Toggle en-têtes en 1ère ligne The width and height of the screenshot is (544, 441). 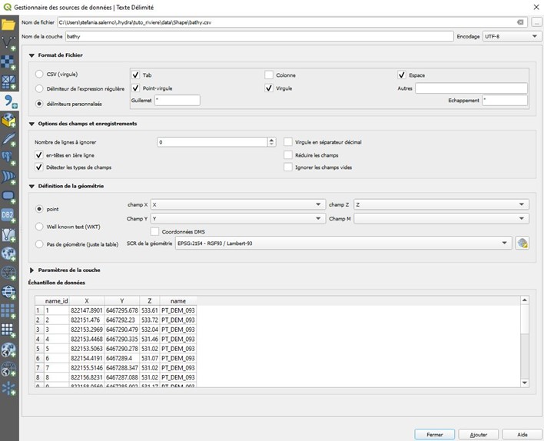(39, 155)
